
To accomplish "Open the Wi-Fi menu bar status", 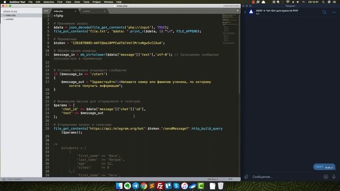I will pyautogui.click(x=288, y=2).
